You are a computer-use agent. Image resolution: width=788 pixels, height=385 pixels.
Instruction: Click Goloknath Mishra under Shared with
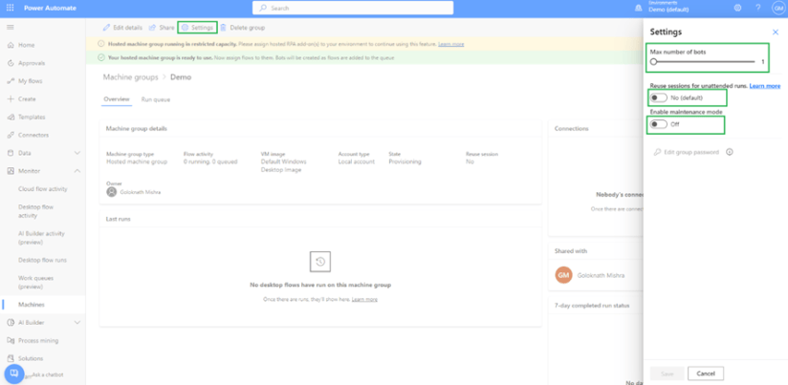coord(602,275)
